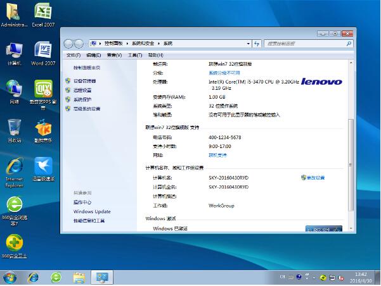Select Control Panel system window taskbar button

point(102,277)
